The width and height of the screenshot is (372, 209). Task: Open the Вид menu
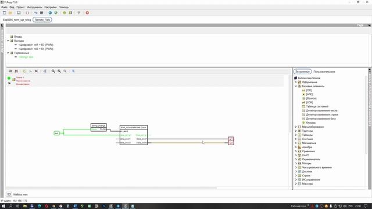pos(12,8)
